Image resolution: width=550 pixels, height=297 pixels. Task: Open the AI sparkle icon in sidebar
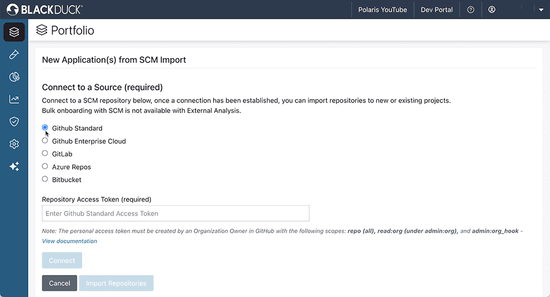coord(14,166)
